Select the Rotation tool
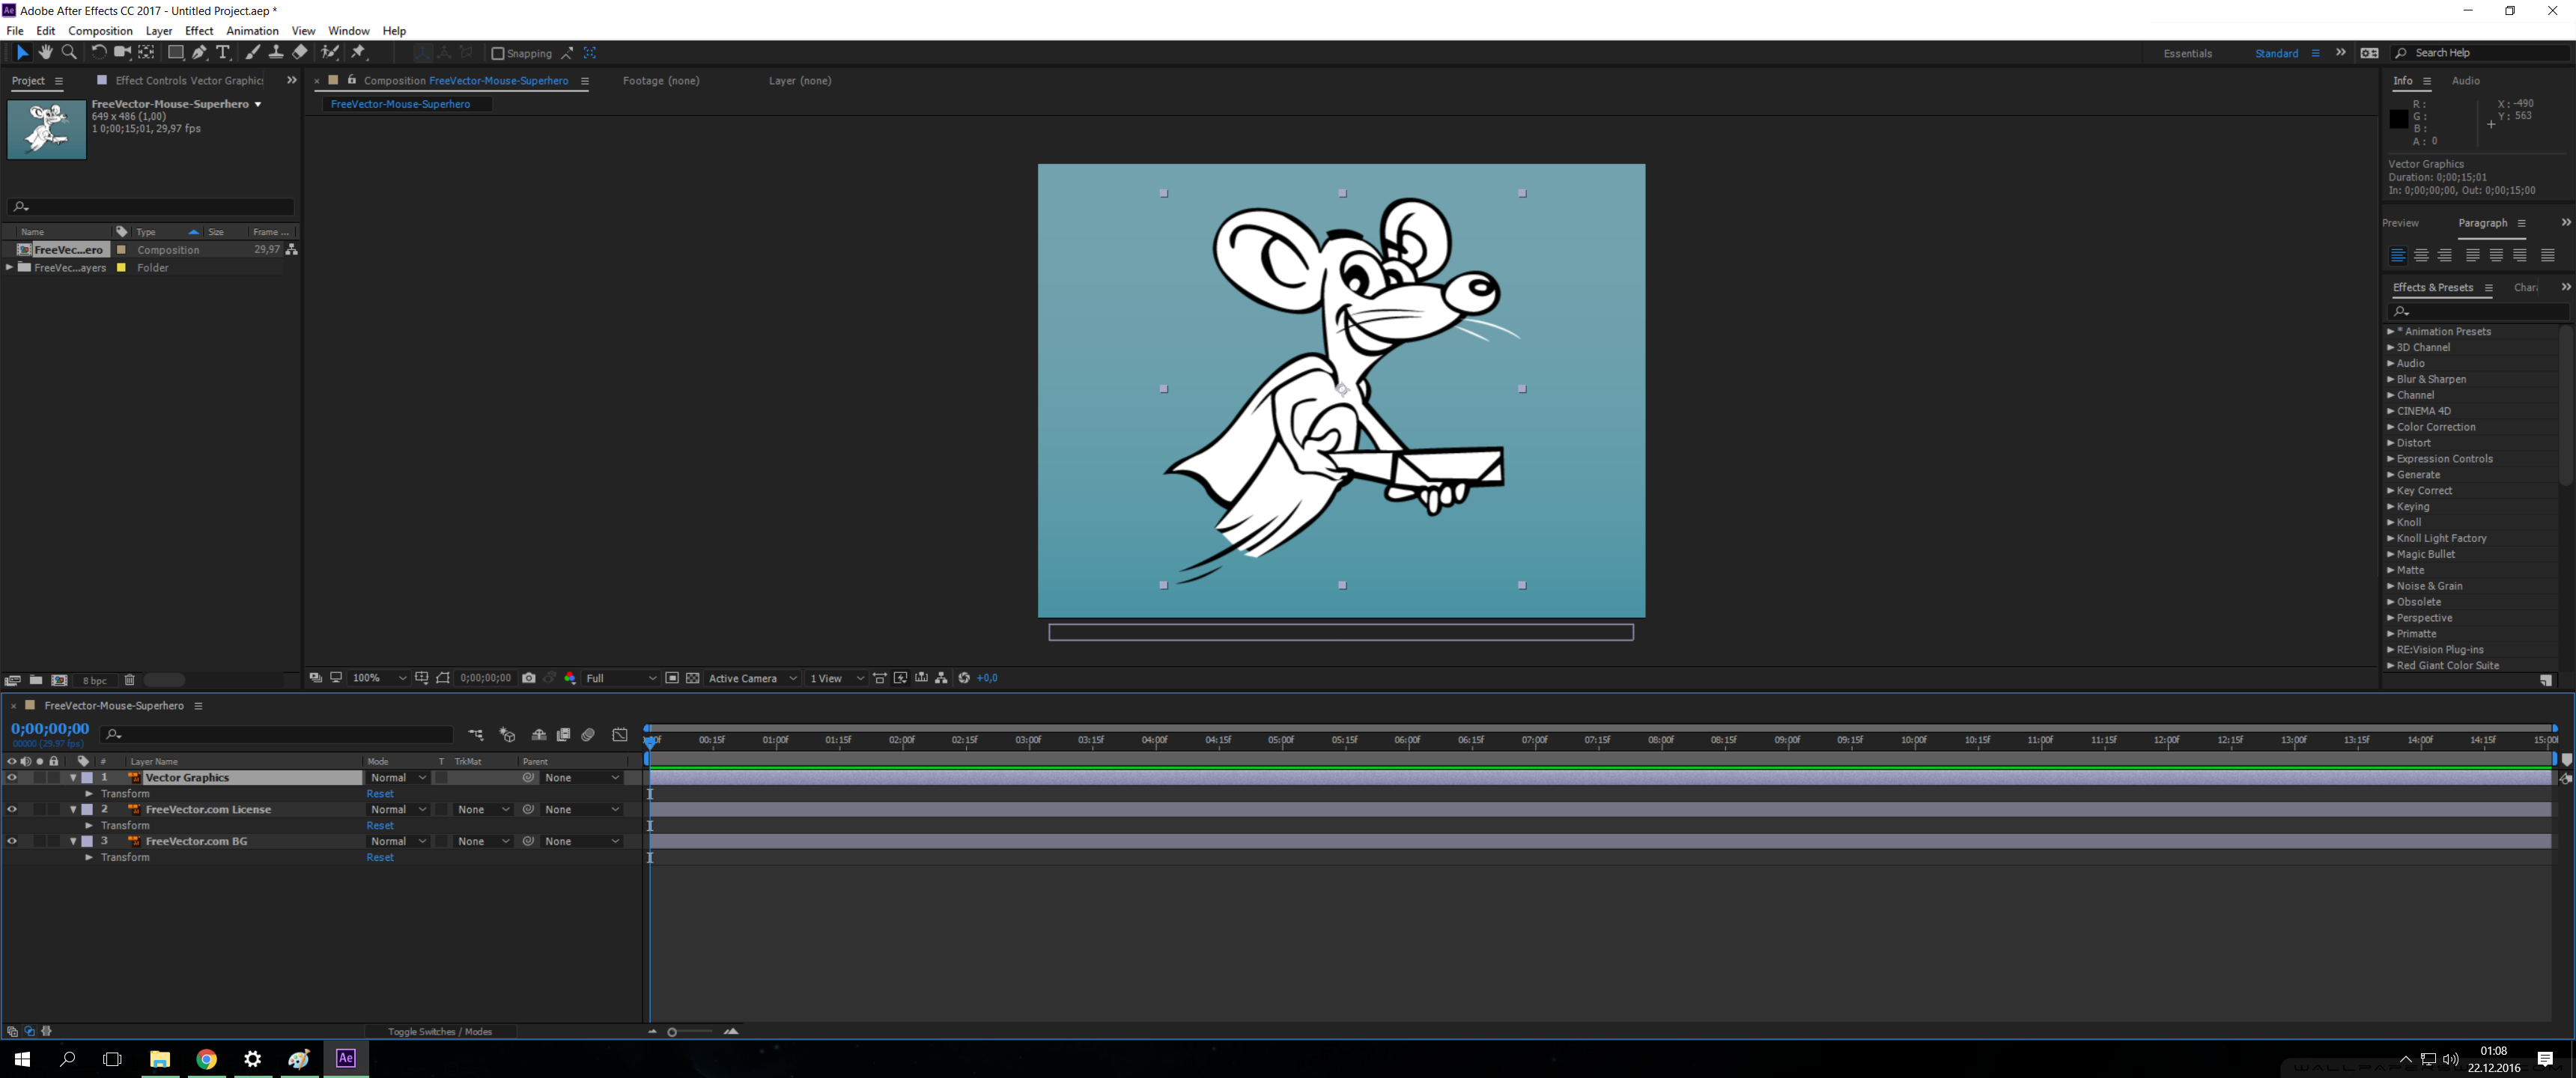Screen dimensions: 2576x1078 point(98,53)
